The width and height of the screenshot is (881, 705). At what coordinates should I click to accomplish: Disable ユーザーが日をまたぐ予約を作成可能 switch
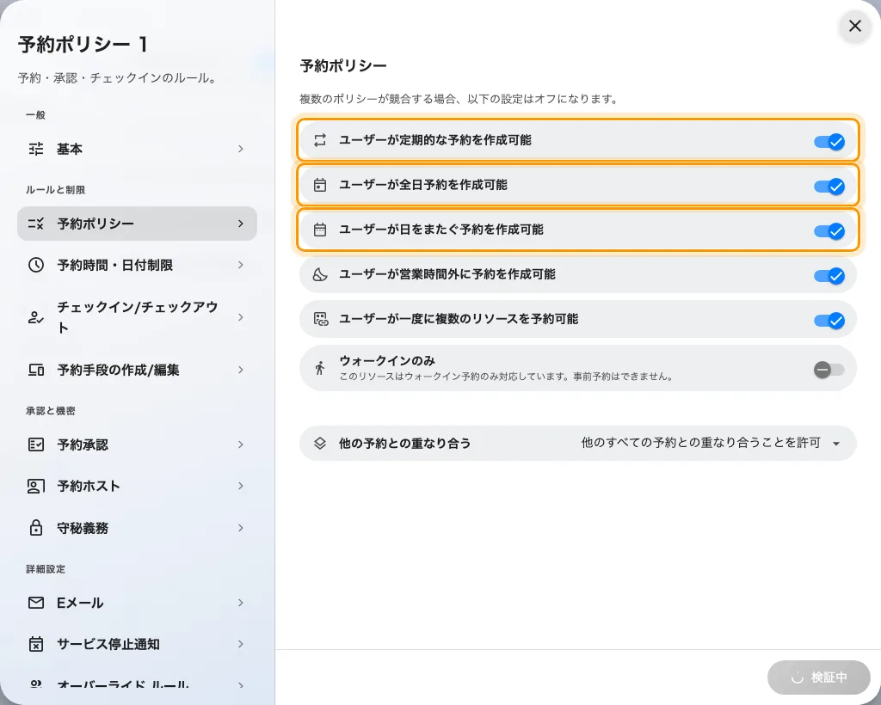[829, 231]
